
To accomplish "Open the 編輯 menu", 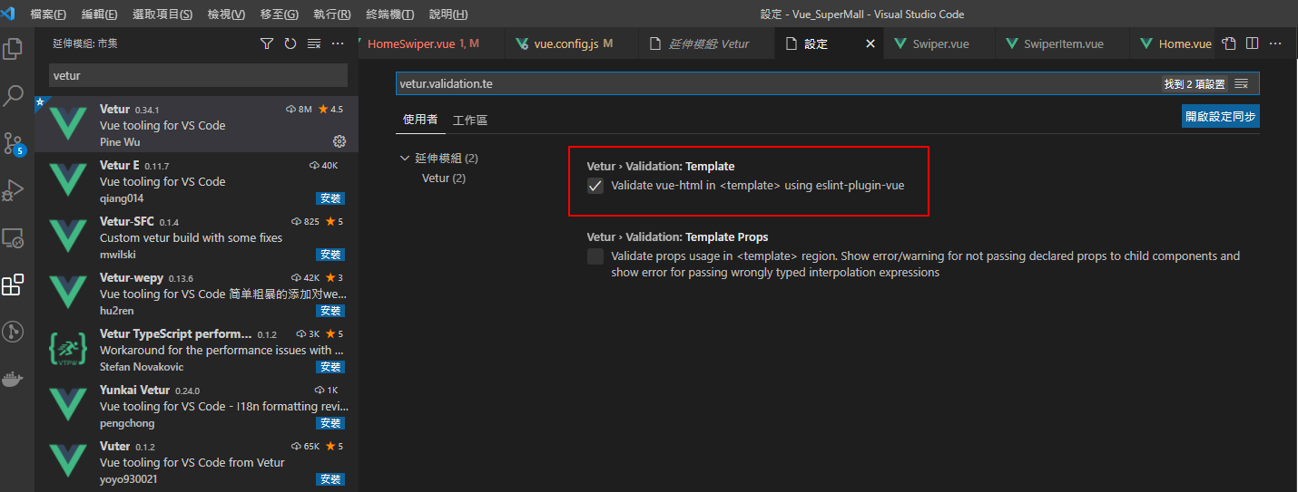I will tap(99, 14).
